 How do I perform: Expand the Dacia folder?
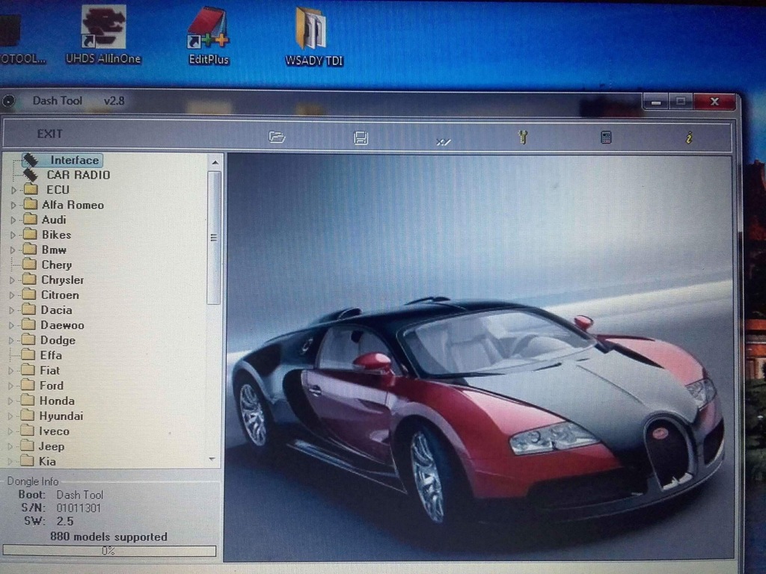(x=12, y=310)
